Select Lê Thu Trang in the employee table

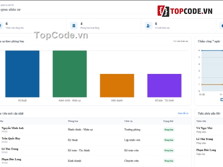coord(10,149)
